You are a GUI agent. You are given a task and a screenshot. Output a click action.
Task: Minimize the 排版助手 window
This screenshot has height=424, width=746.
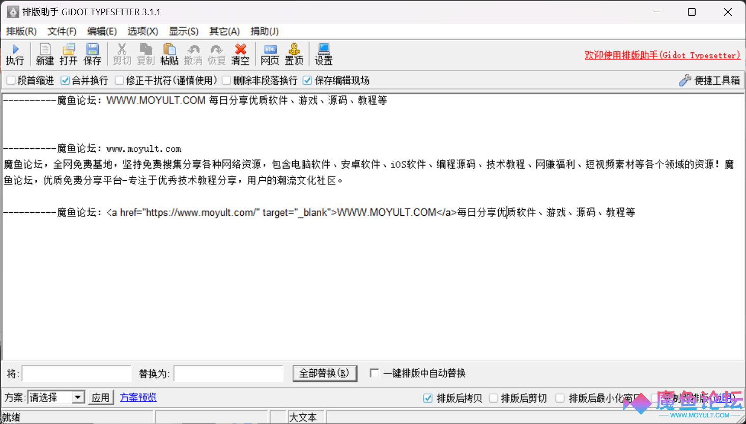[x=657, y=12]
